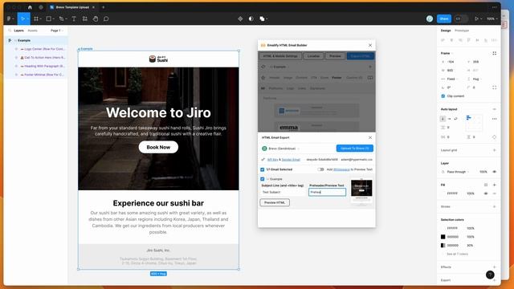Click the black 000000 100% selection color swatch
The image size is (514, 289).
[443, 237]
